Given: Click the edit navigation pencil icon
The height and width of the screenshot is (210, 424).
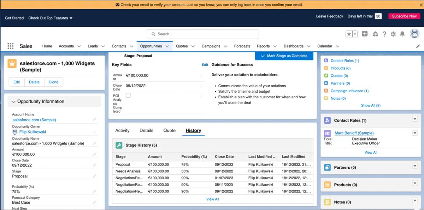Looking at the screenshot, I should point(418,46).
